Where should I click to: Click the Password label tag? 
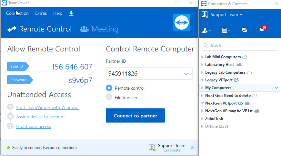click(20, 80)
